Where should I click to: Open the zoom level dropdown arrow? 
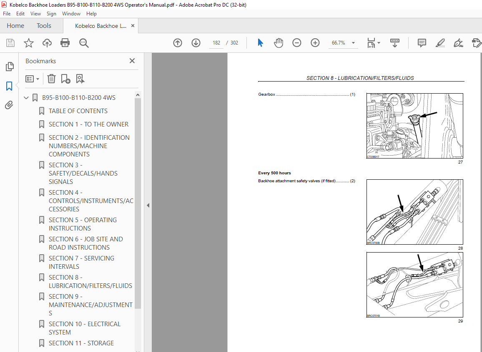354,43
